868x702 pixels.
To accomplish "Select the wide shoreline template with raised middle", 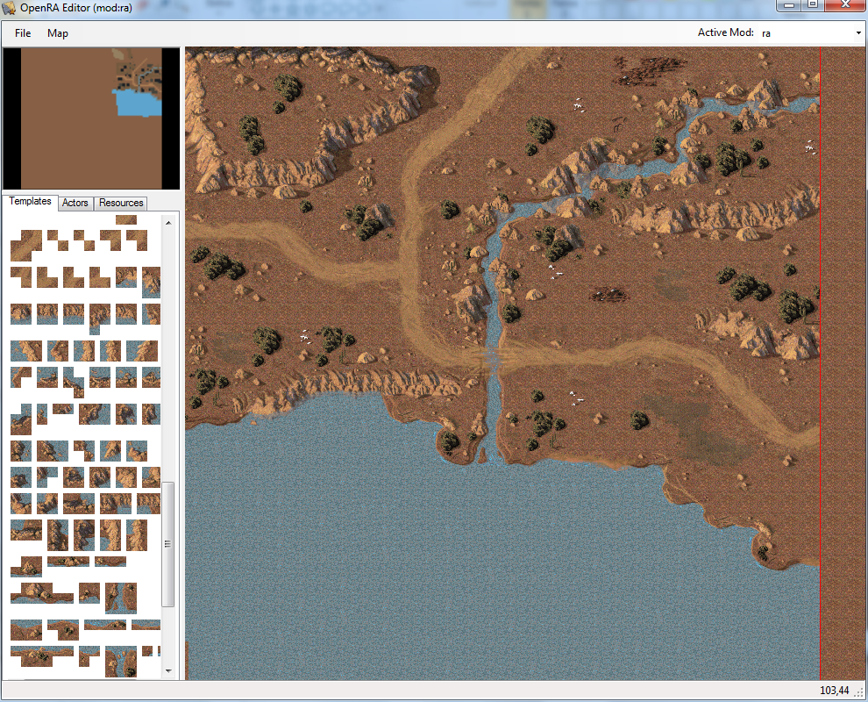I will [41, 592].
